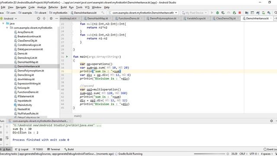The image size is (277, 156).
Task: Open Run panel settings gear
Action: coord(271,121)
